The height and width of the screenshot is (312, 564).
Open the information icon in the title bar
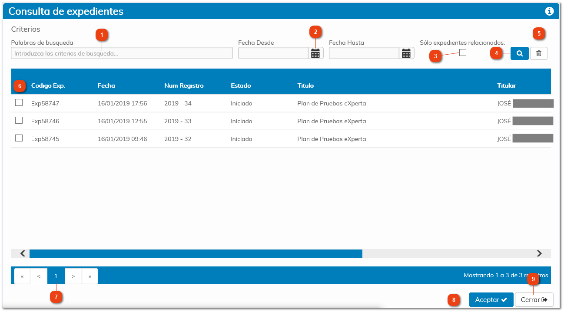click(549, 11)
